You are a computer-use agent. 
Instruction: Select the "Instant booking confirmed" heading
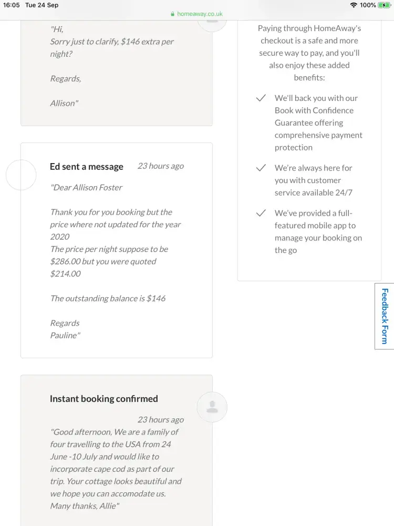pyautogui.click(x=103, y=399)
